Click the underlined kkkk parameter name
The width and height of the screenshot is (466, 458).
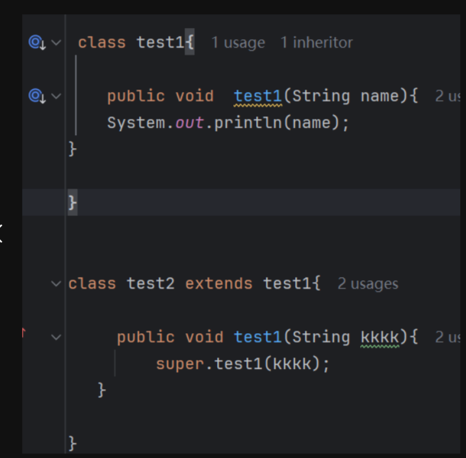click(x=381, y=337)
